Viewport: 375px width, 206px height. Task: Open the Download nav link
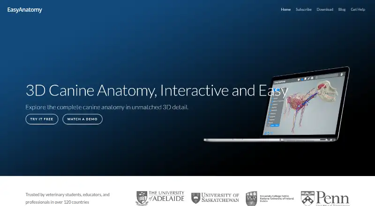[x=325, y=9]
